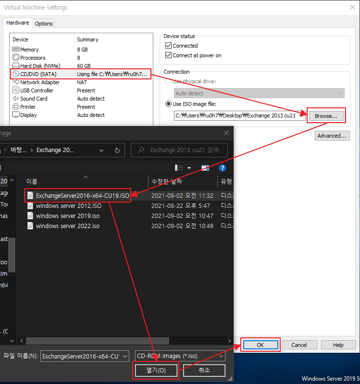
Task: Open the file dialog help icon
Action: click(x=223, y=168)
